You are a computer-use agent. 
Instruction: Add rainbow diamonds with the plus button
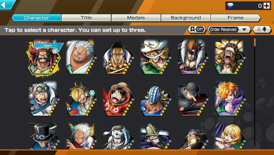click(x=267, y=6)
